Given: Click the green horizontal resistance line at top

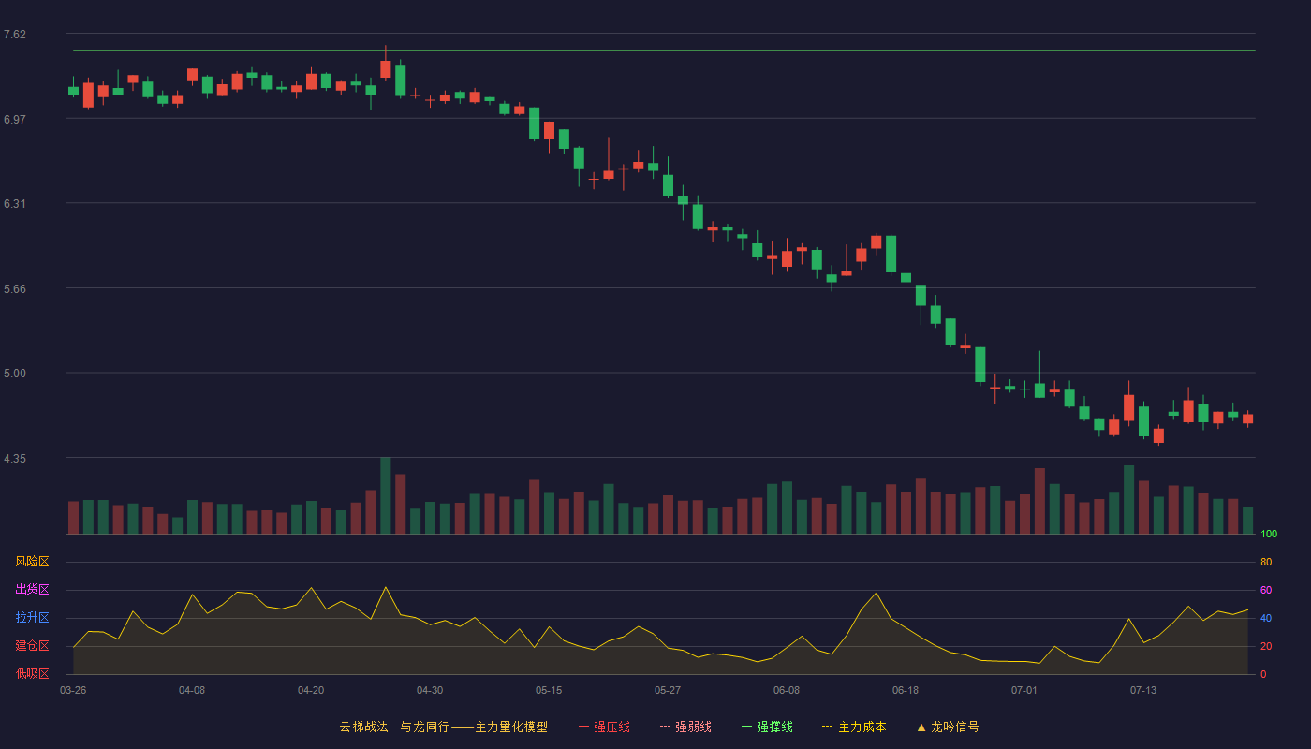Looking at the screenshot, I should pyautogui.click(x=664, y=51).
